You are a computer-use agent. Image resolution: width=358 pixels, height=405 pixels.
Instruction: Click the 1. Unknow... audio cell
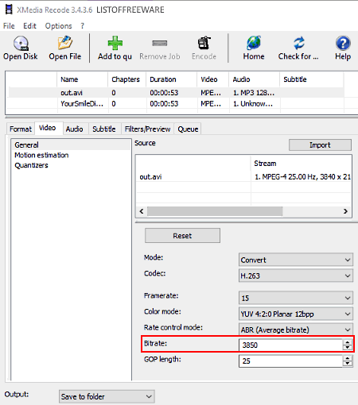tap(253, 103)
